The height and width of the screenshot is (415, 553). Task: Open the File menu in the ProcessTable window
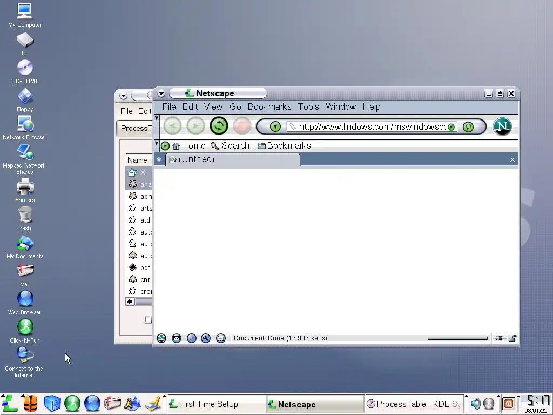pos(126,111)
